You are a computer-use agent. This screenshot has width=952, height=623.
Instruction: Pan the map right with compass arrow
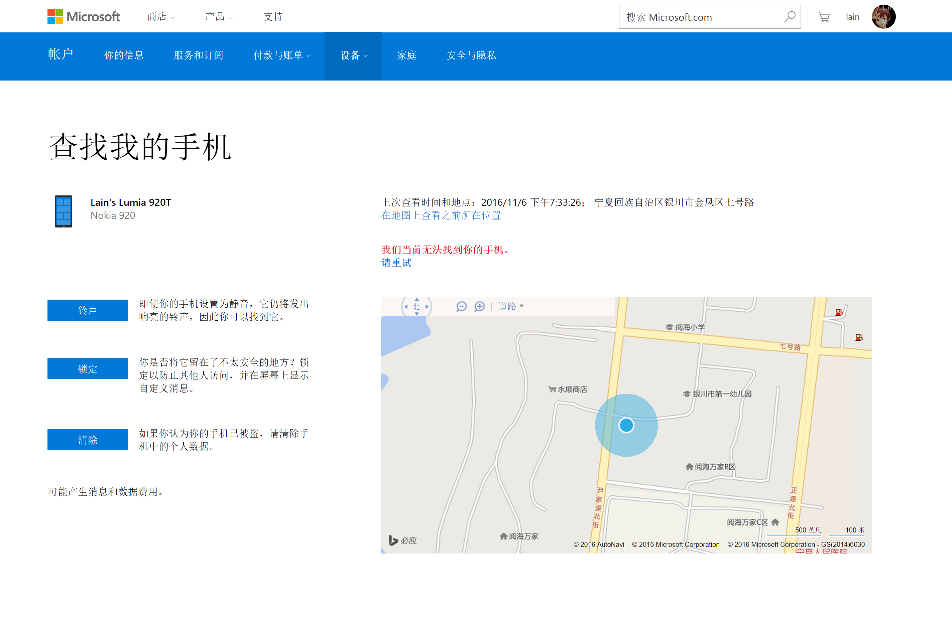427,307
